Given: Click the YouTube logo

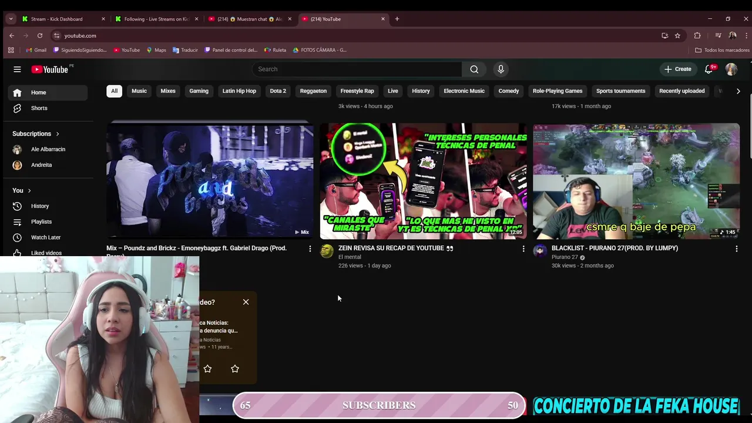Looking at the screenshot, I should pos(51,69).
